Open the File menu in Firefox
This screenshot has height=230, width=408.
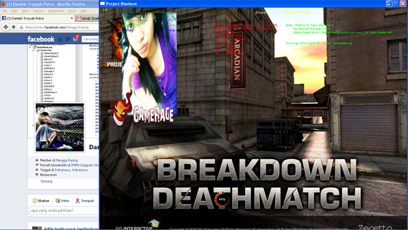pos(5,11)
